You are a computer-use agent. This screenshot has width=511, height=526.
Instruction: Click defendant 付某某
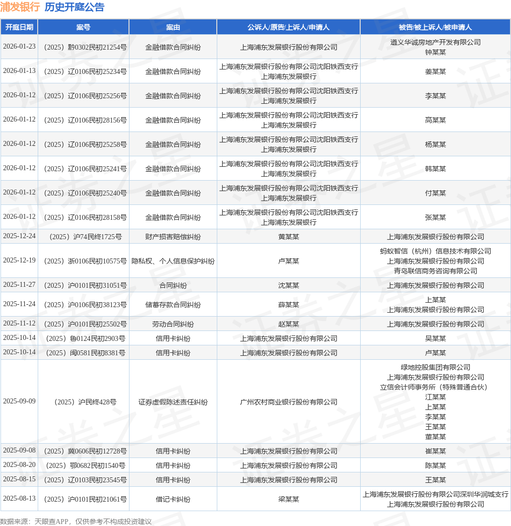435,193
